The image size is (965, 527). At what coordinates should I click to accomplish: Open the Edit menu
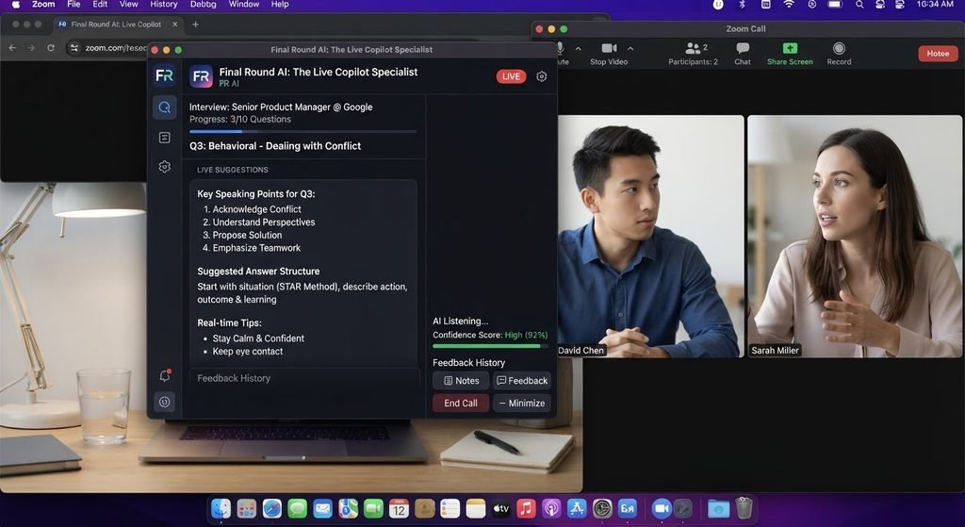tap(100, 5)
